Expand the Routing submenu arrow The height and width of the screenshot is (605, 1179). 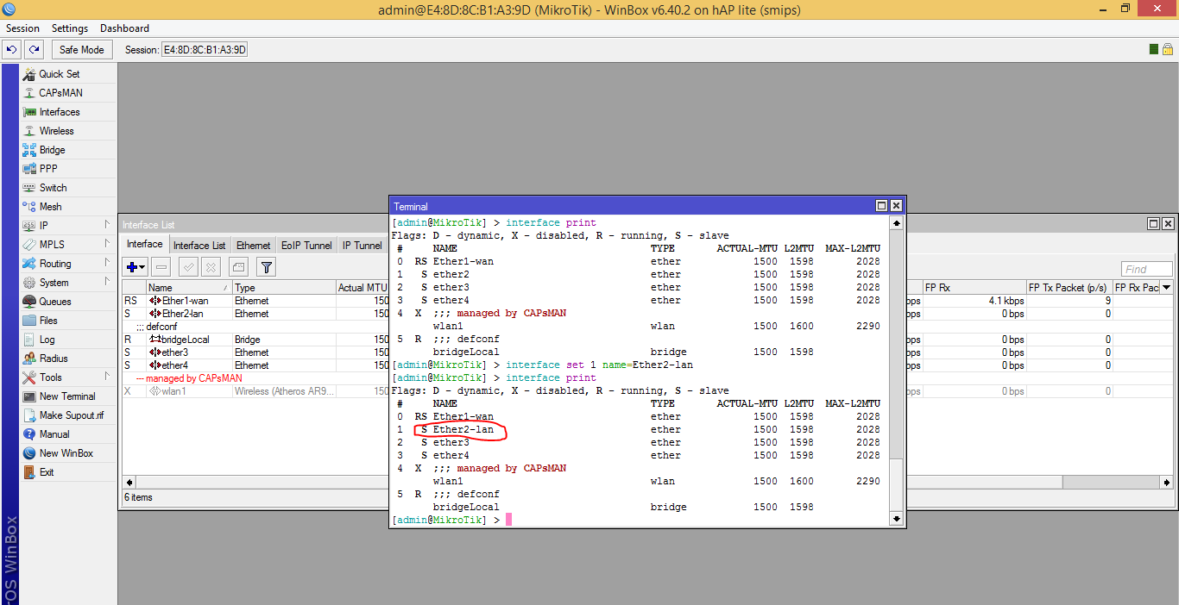pos(108,263)
